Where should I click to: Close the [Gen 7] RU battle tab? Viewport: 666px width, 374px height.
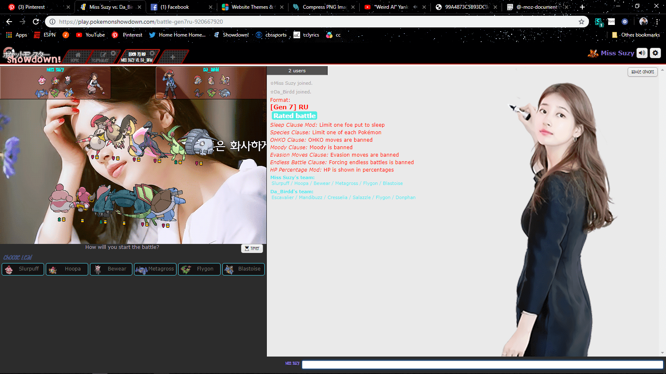(x=152, y=53)
